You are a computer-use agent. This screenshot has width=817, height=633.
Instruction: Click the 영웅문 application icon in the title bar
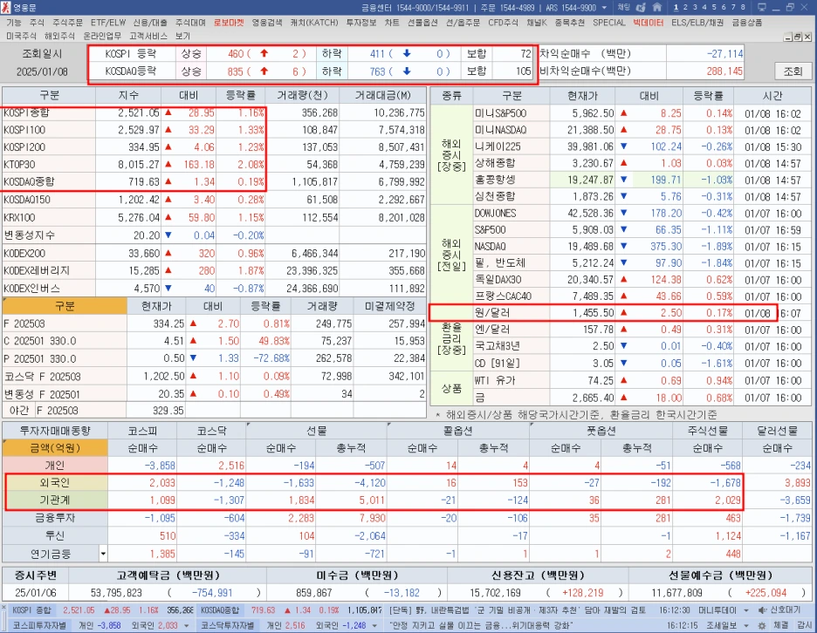tap(7, 7)
